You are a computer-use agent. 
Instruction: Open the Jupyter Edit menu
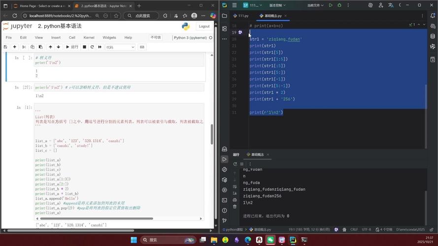tap(23, 37)
